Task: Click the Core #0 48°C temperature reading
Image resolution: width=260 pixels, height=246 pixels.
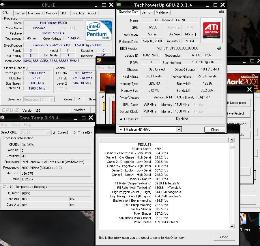Action: [x=44, y=199]
